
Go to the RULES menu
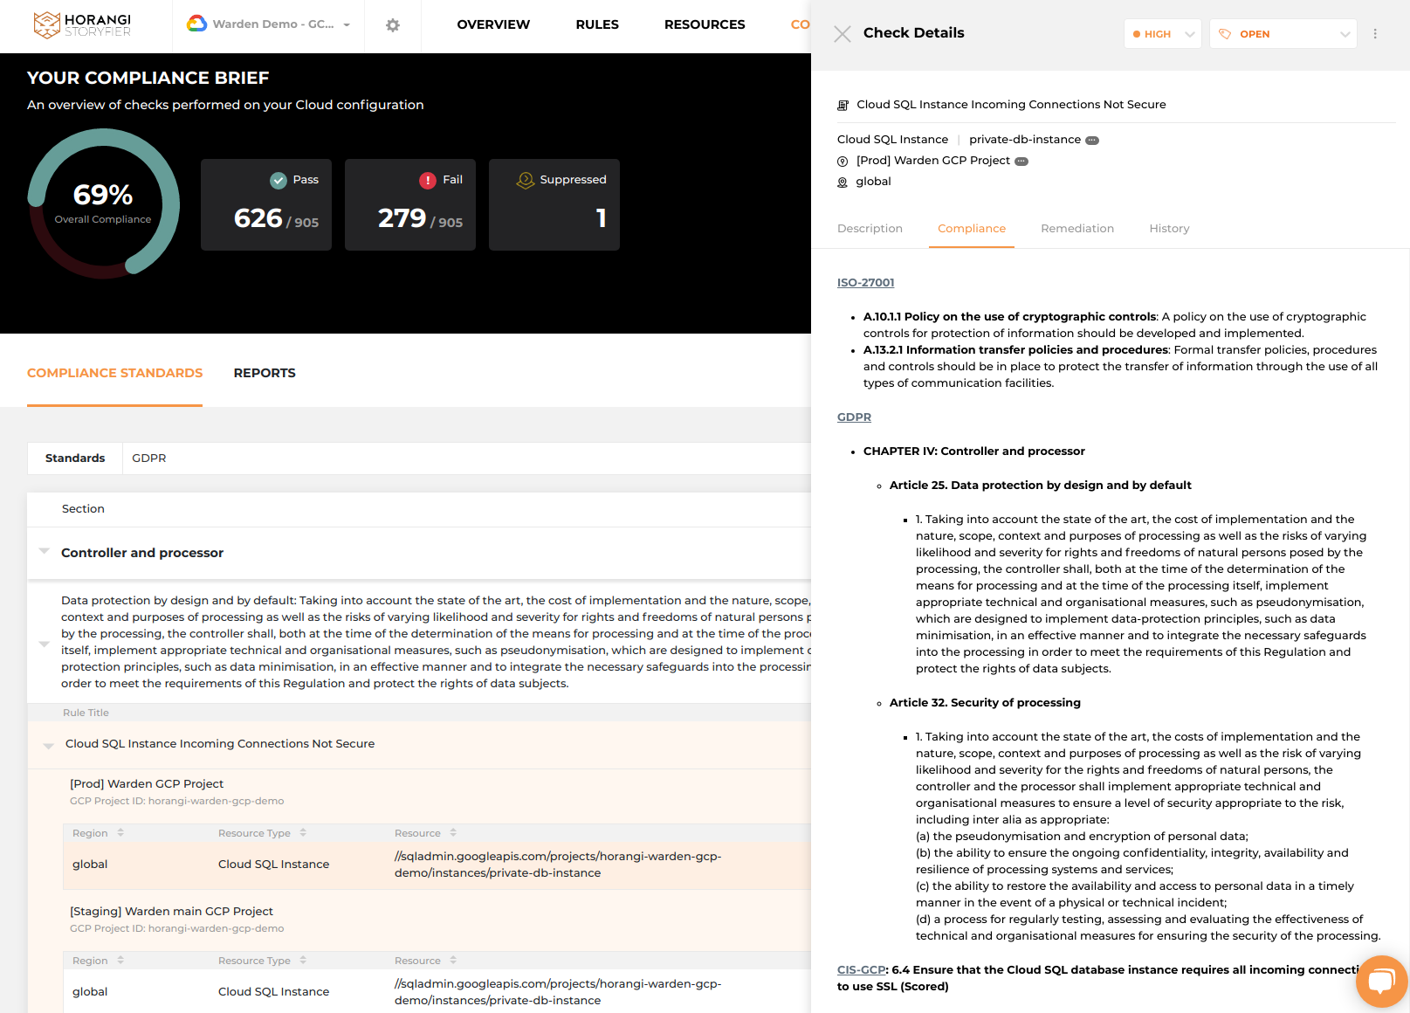click(x=597, y=24)
